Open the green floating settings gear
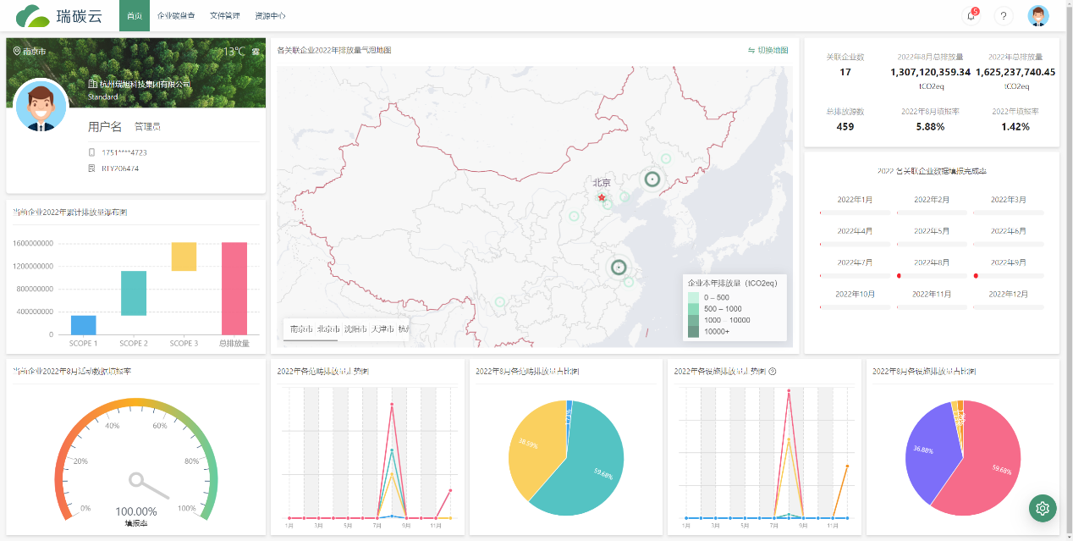This screenshot has height=541, width=1073. click(1043, 508)
